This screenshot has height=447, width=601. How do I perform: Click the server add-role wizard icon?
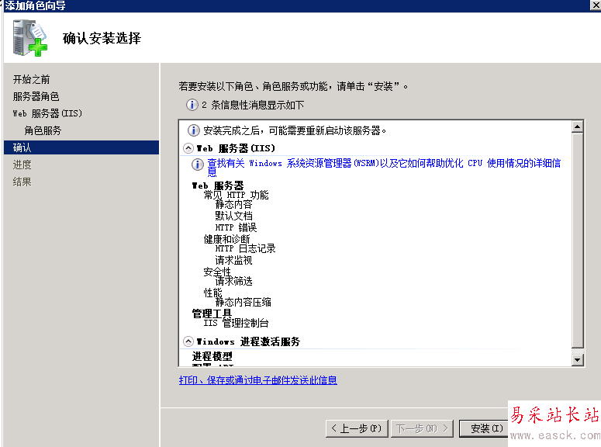30,38
